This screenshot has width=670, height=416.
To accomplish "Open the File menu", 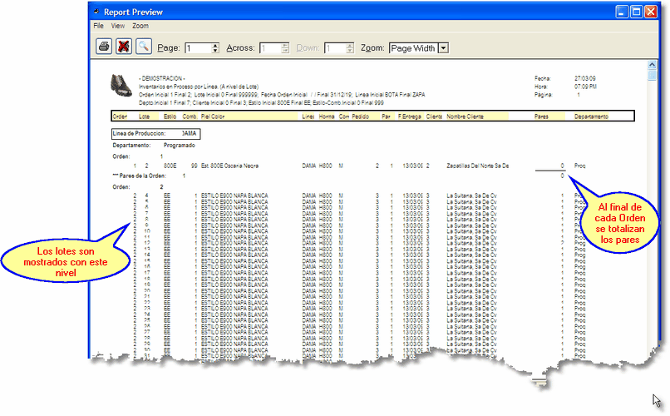I will click(x=98, y=27).
